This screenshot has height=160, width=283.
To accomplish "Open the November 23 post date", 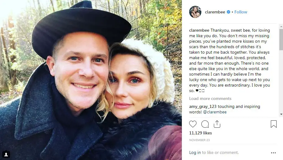I will click(x=199, y=140).
